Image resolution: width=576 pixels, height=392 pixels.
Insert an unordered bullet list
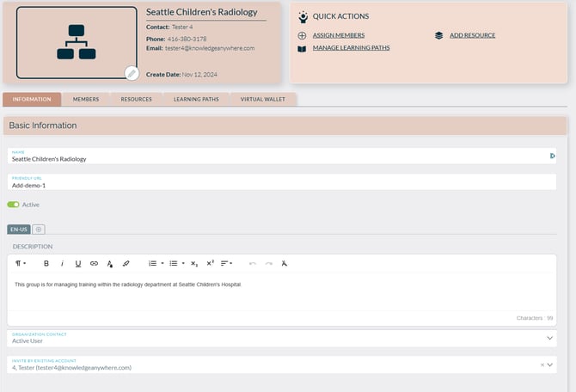(x=174, y=263)
